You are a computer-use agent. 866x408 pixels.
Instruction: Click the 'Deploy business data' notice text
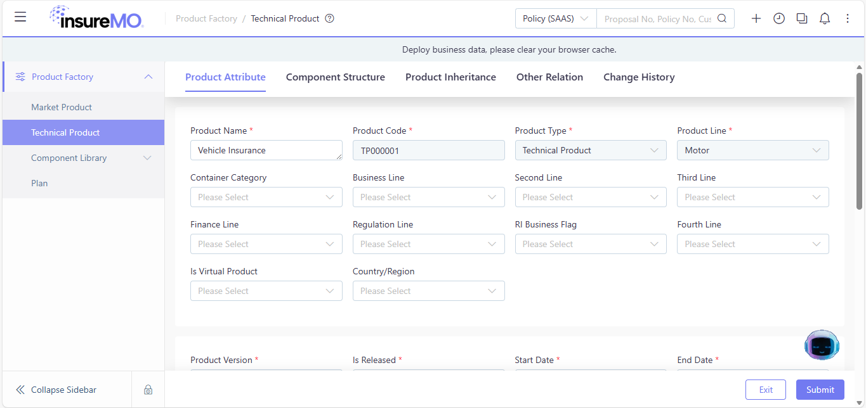[509, 49]
